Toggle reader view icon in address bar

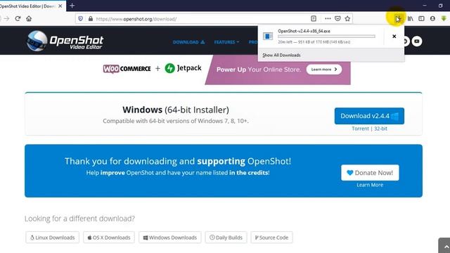(x=314, y=19)
